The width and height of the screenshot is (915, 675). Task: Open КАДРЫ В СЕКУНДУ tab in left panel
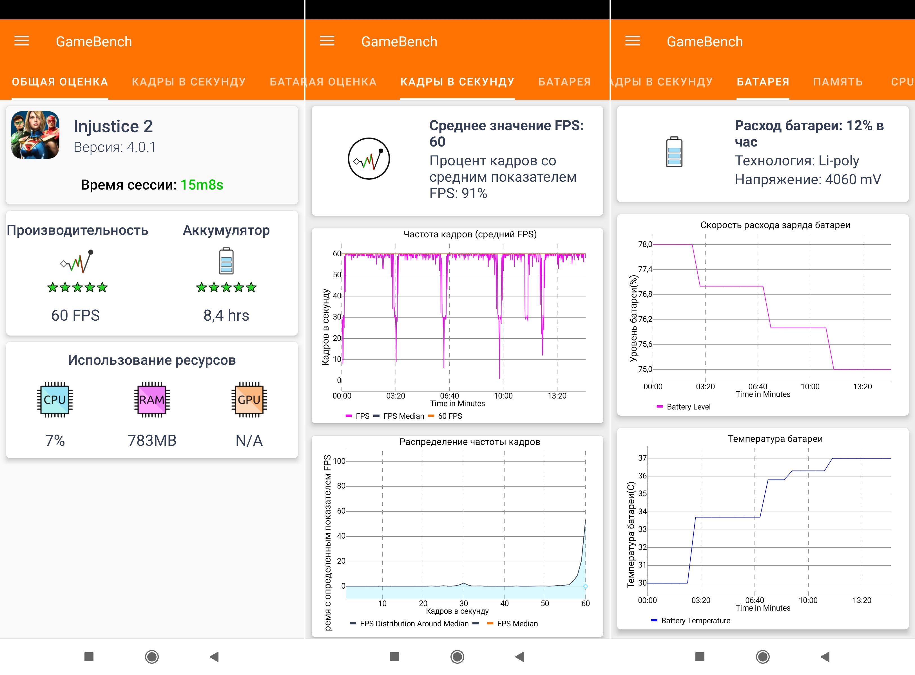[x=189, y=82]
